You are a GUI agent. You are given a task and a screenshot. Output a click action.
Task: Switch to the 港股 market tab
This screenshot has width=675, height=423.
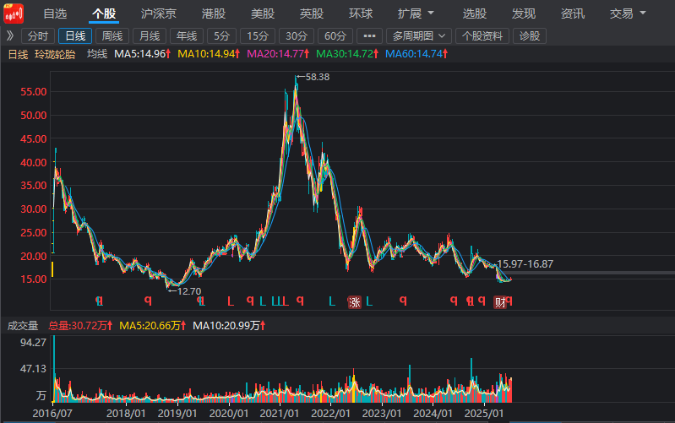point(214,14)
